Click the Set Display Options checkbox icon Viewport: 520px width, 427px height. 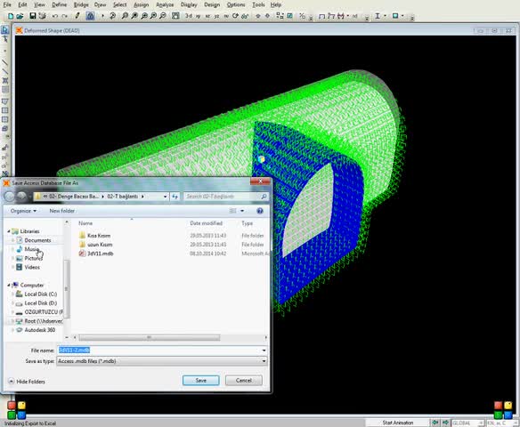[x=289, y=16]
